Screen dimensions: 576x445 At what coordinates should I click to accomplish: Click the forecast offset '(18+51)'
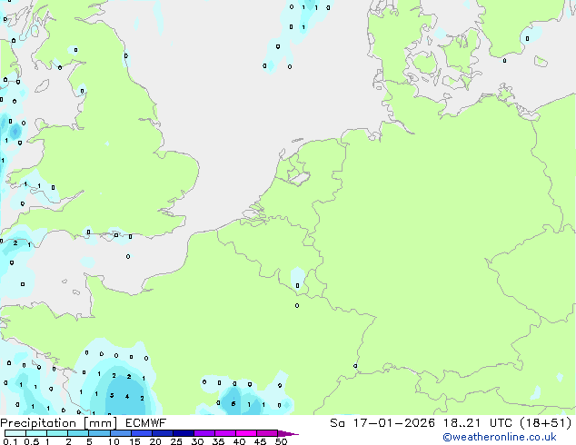[x=546, y=423]
